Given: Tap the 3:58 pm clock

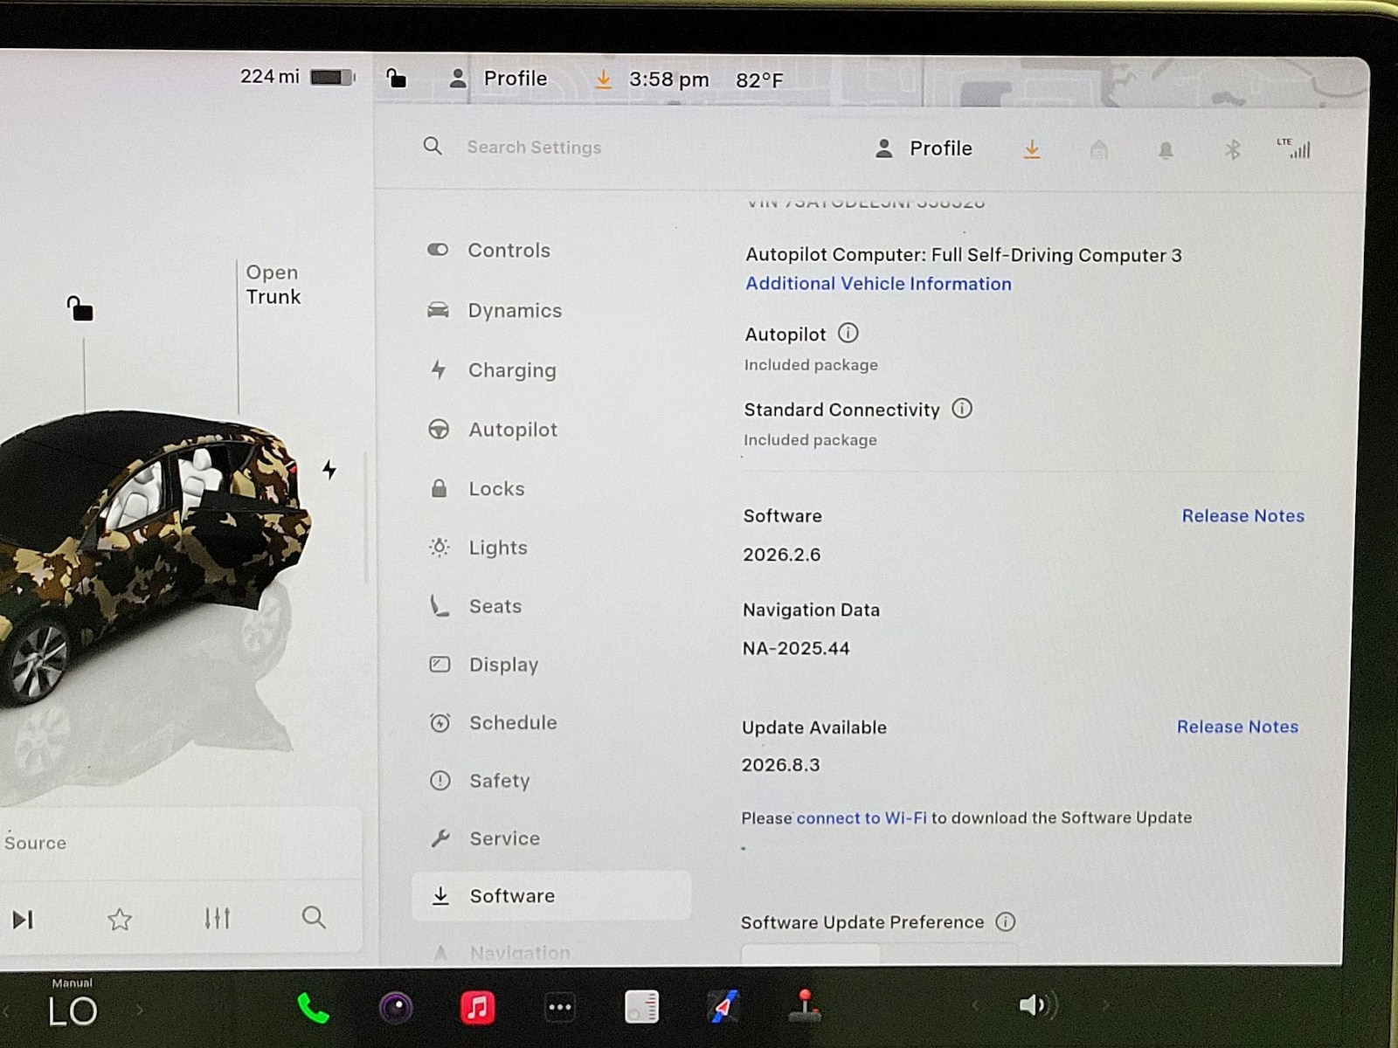Looking at the screenshot, I should [668, 79].
